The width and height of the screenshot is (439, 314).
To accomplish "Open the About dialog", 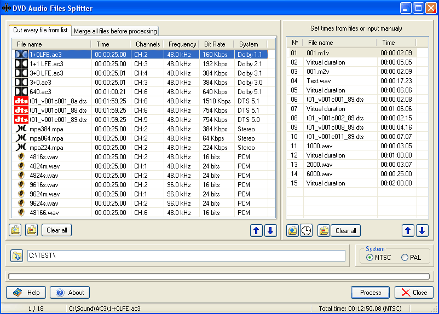I will [x=70, y=293].
